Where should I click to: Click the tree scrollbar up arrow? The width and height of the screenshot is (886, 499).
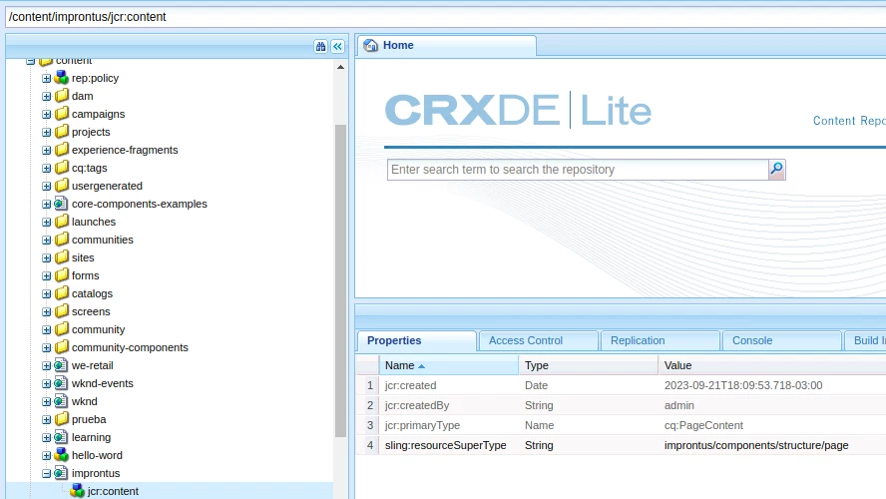[340, 67]
